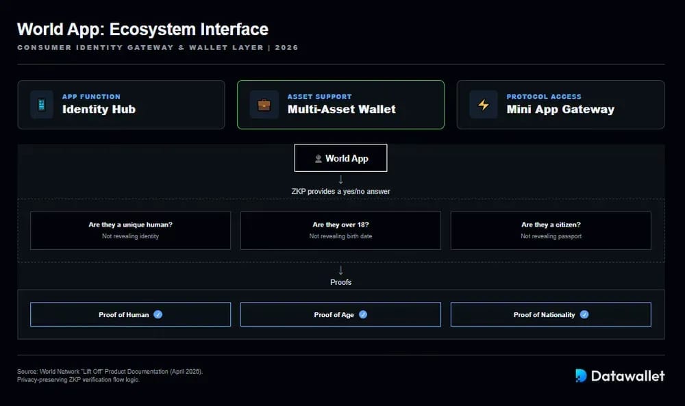Click the Proof of Age button
The height and width of the screenshot is (406, 685).
(x=340, y=314)
